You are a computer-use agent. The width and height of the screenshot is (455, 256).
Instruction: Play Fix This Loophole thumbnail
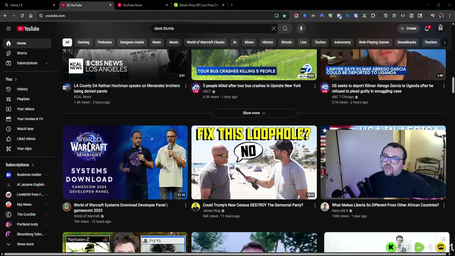254,162
